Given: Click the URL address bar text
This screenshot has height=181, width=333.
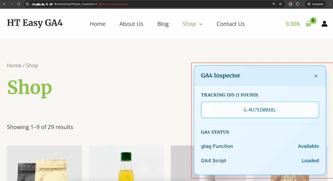Looking at the screenshot, I should [x=65, y=4].
